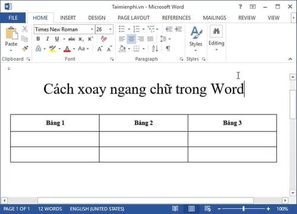
Task: Toggle Show paragraph marks pilcrow
Action: coord(168,49)
